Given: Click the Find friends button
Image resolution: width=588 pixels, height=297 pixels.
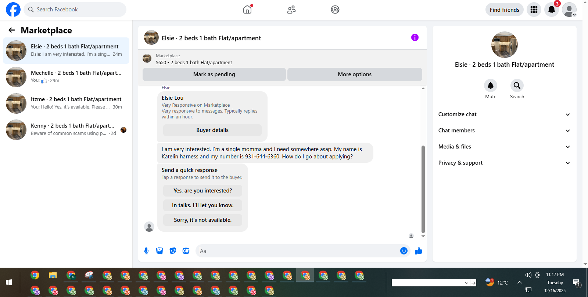Looking at the screenshot, I should pyautogui.click(x=505, y=10).
